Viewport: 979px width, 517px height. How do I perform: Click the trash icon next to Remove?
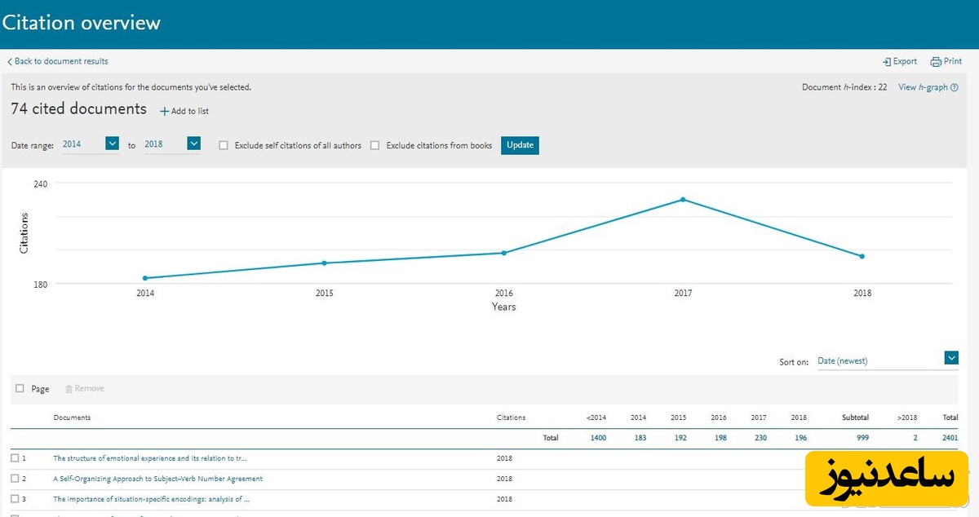(69, 389)
